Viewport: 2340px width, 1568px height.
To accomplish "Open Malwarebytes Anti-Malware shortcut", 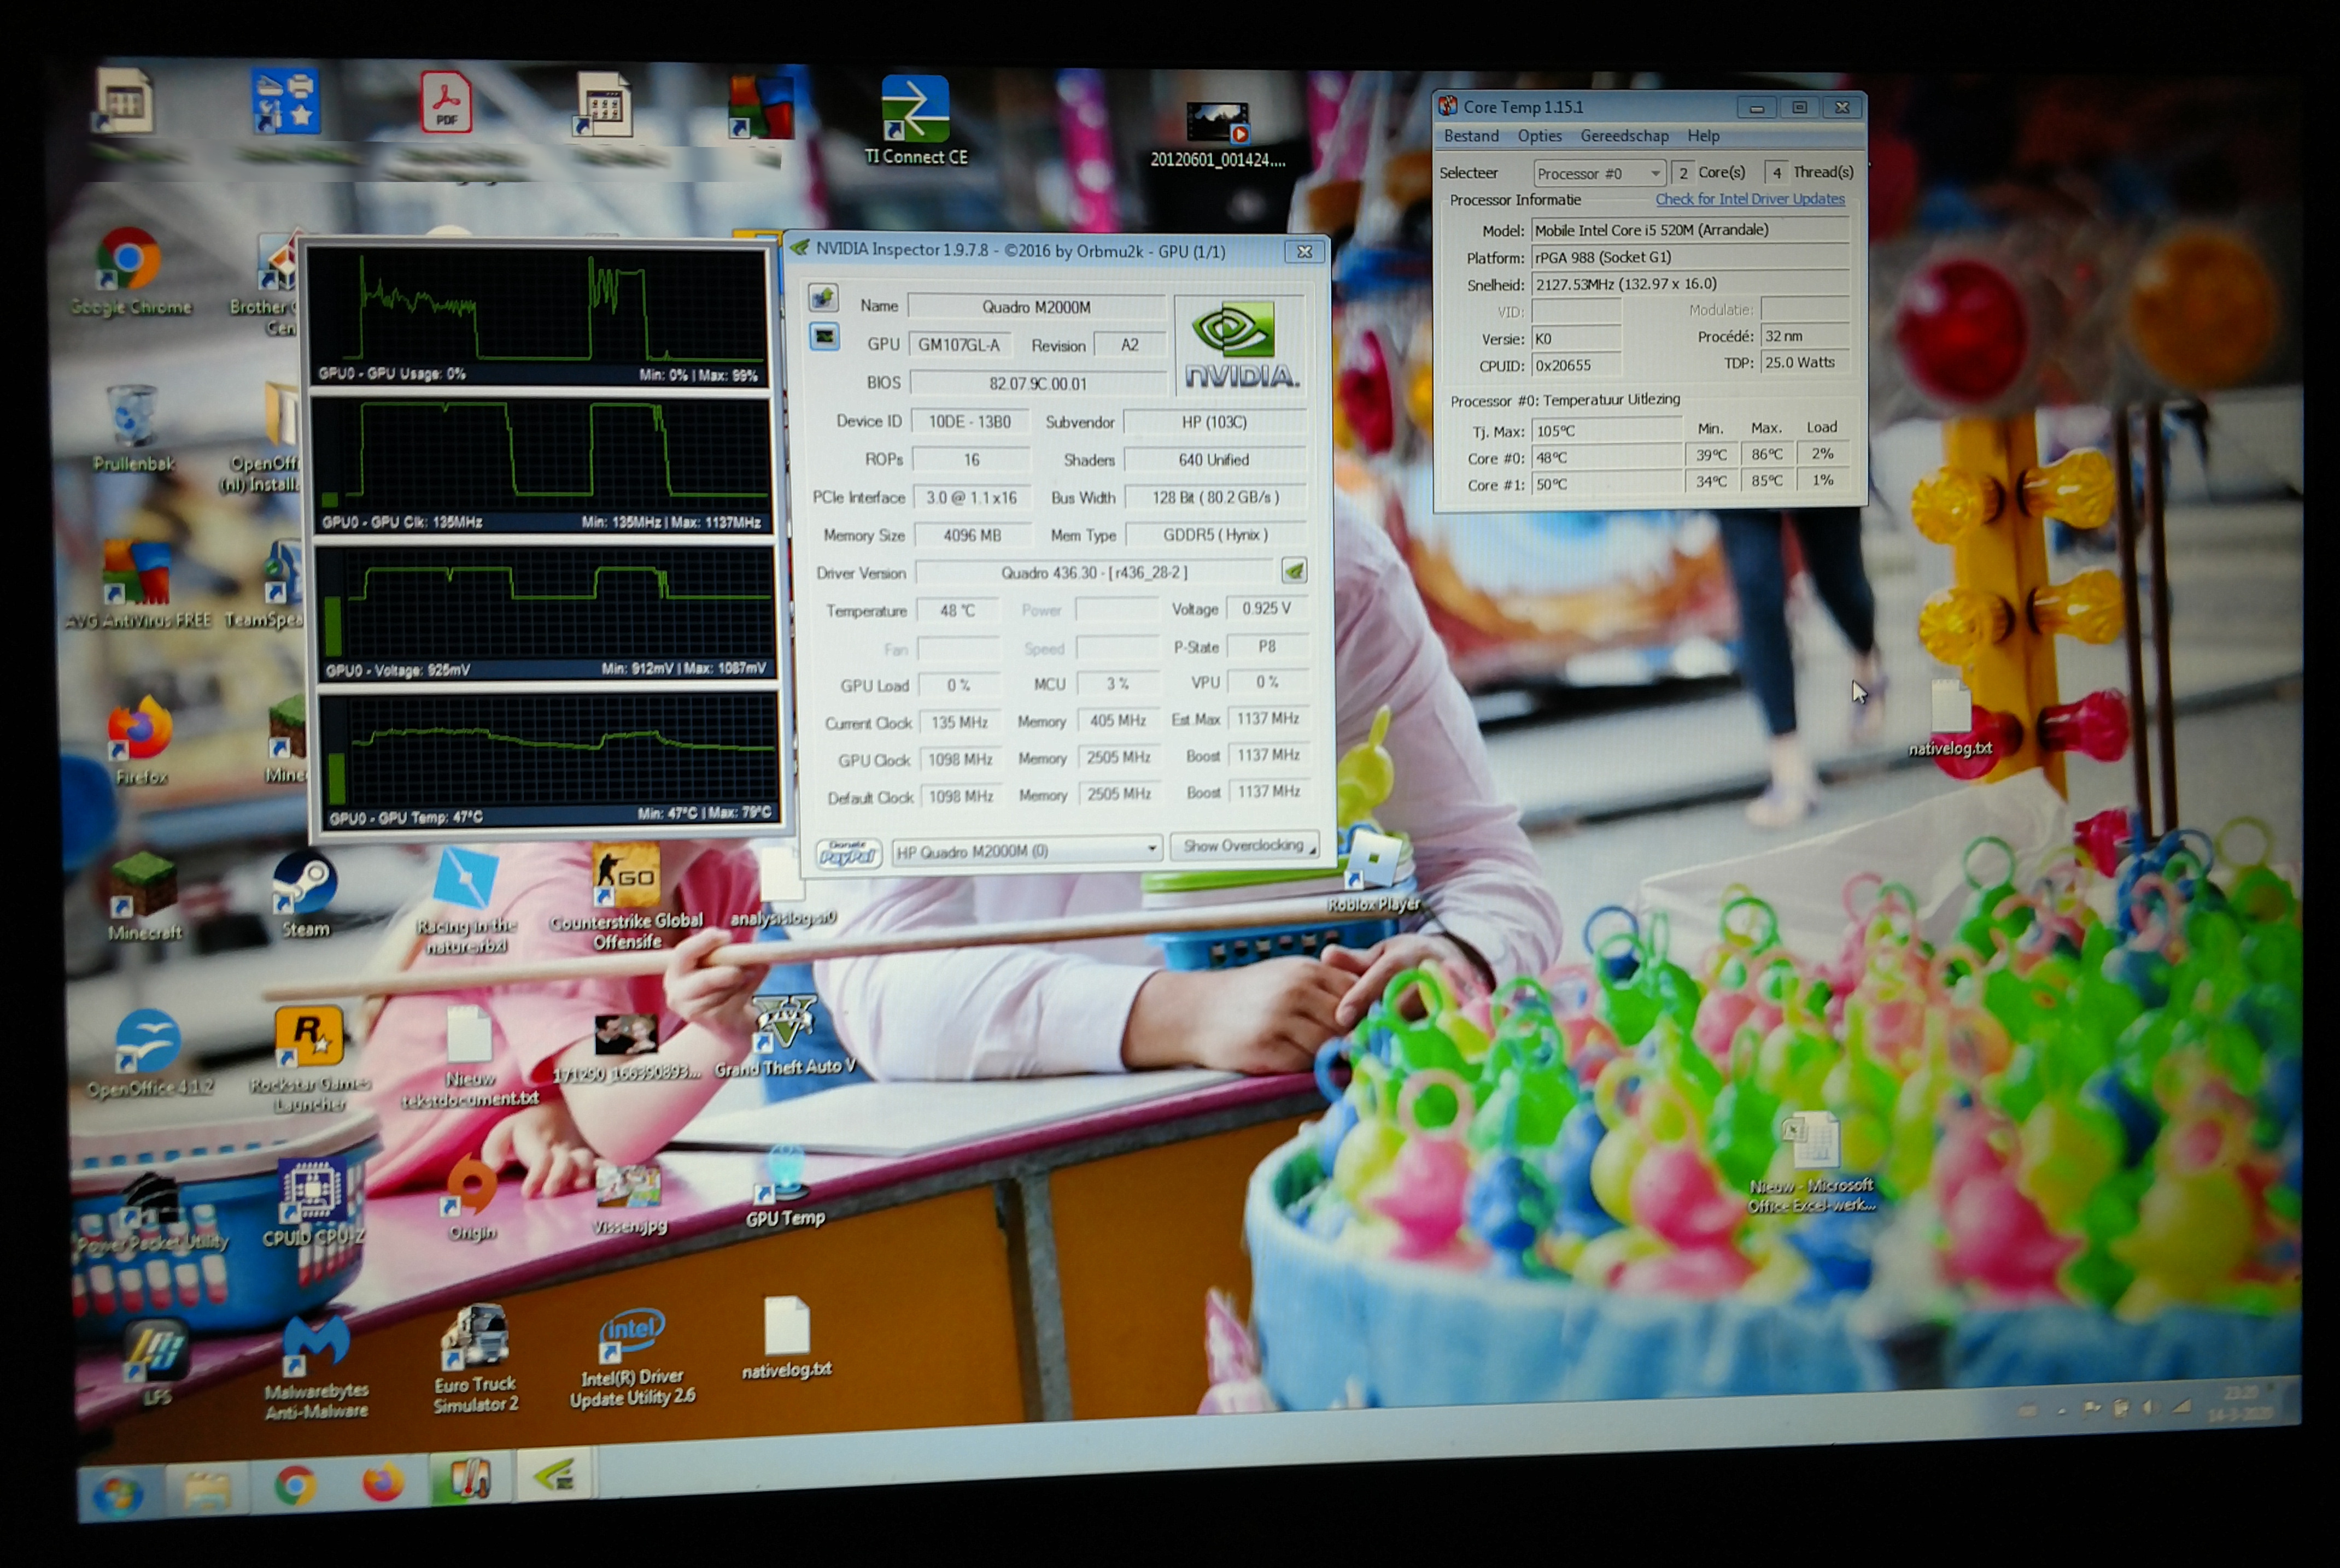I will click(316, 1366).
